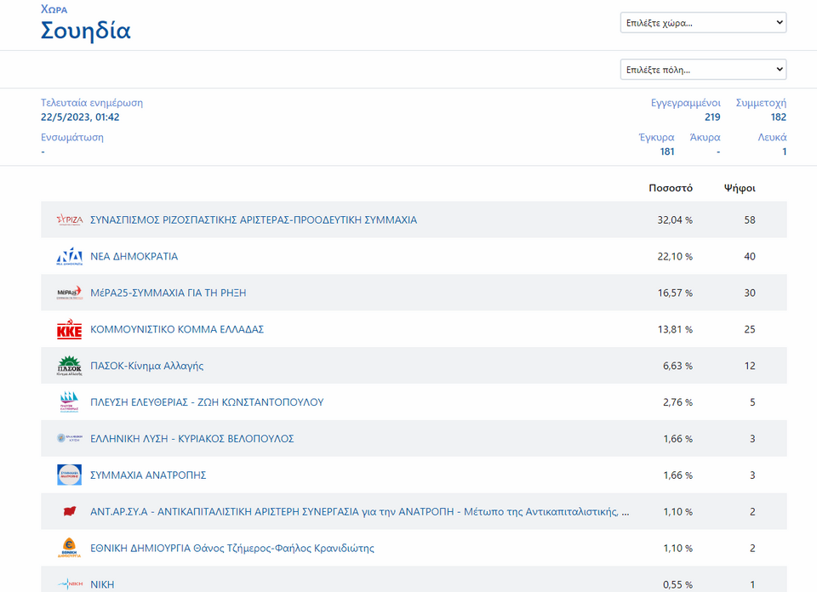Open the ΣΥΝΑΣΠΙΣΜΟΣ ΡΙΖΟΣΠΑΣΤΙΚΗΣ ΑΡΙΣΤΕΡΑΣ party link
Viewport: 817px width, 592px height.
click(x=254, y=219)
